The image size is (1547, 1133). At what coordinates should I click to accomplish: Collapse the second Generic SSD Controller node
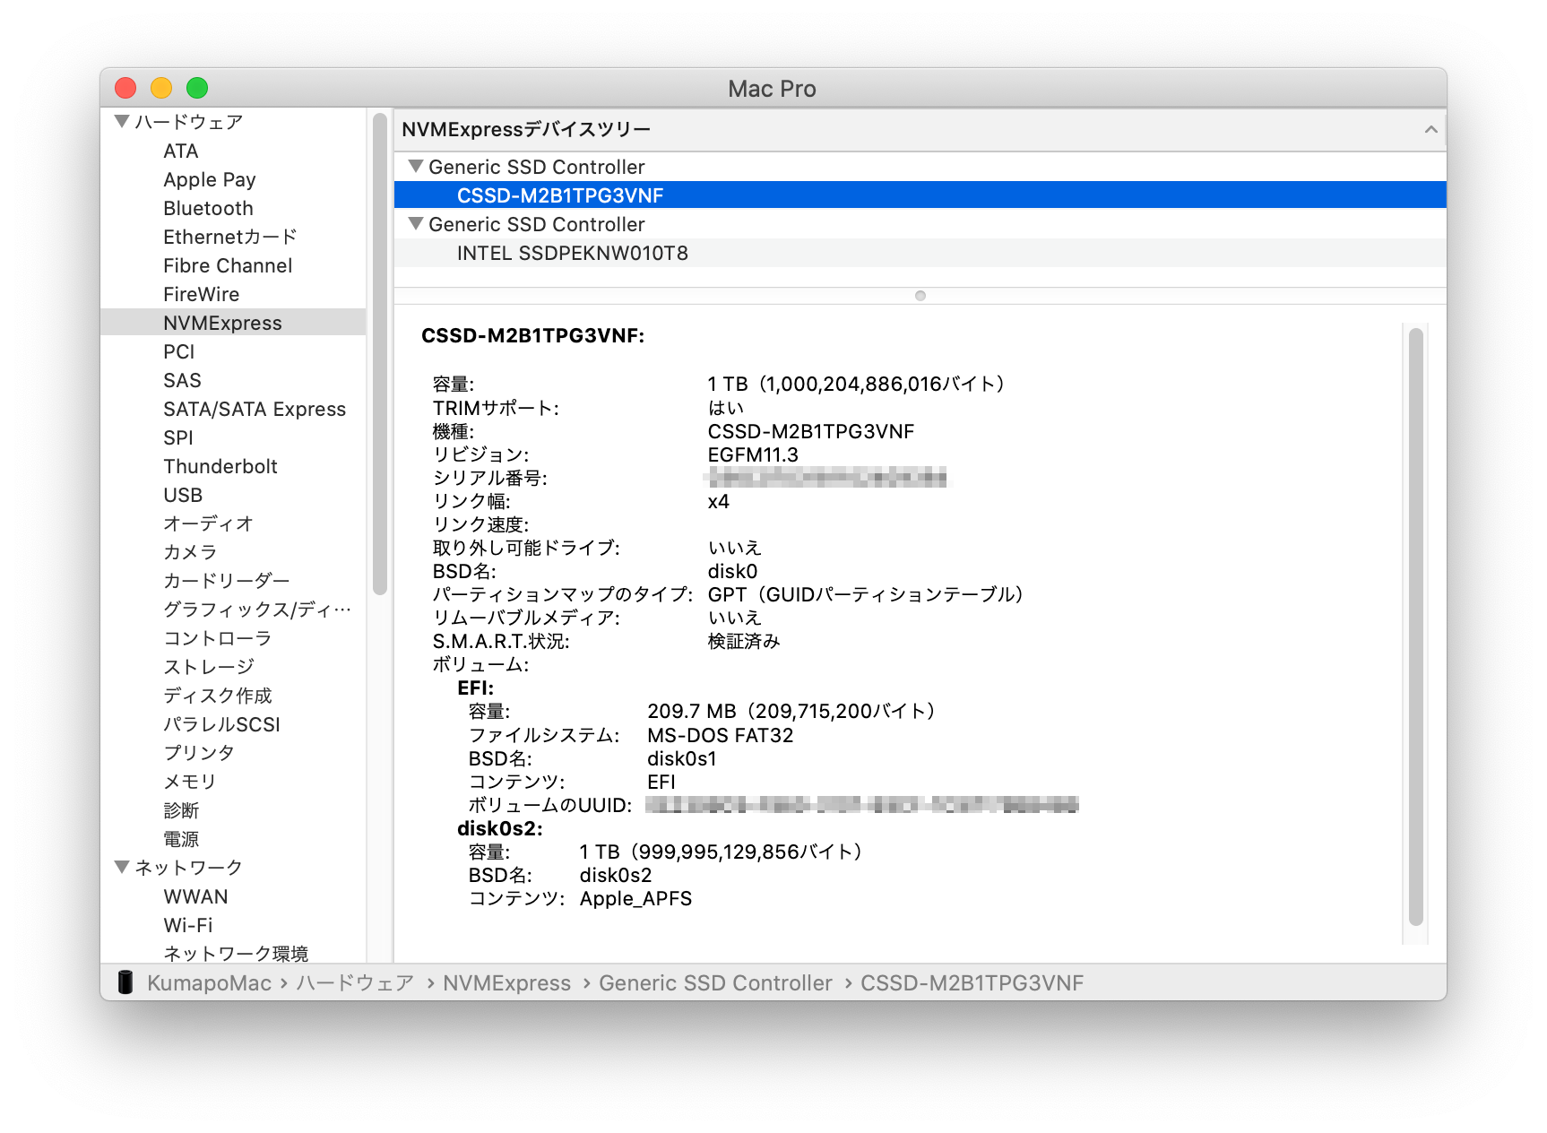point(415,224)
